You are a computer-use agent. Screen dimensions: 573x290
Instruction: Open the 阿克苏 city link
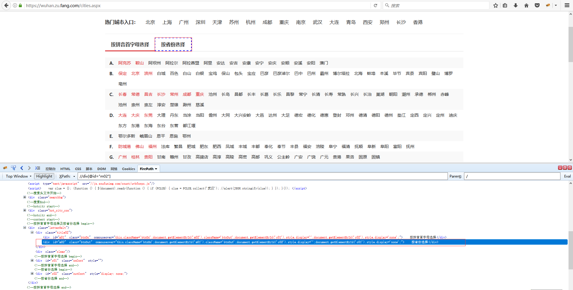pyautogui.click(x=125, y=63)
